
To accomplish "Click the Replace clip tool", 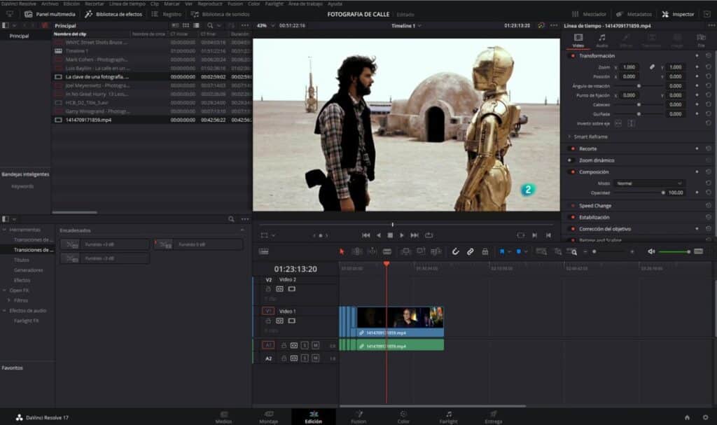I will click(x=436, y=251).
